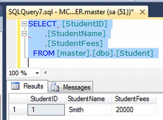Click the SELECT keyword in the query
163x120 pixels.
coord(42,24)
